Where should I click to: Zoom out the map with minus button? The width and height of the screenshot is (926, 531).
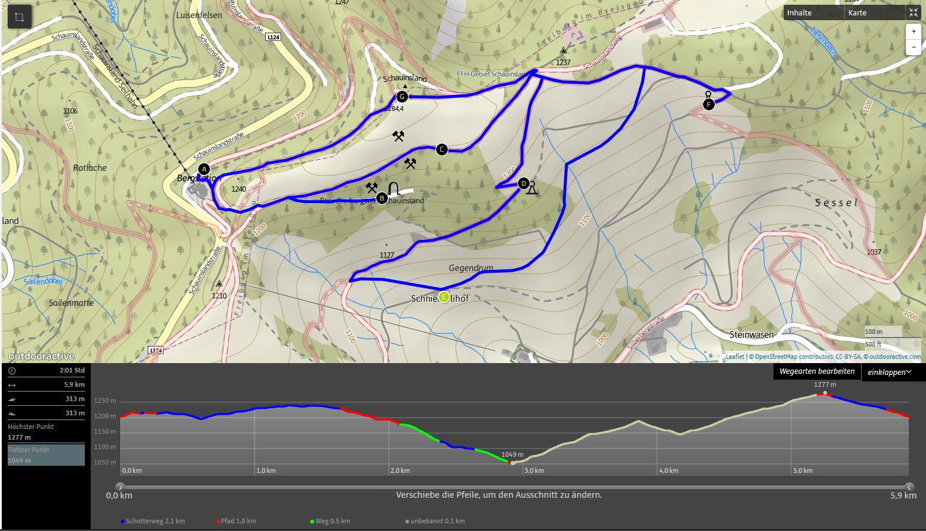coord(914,47)
